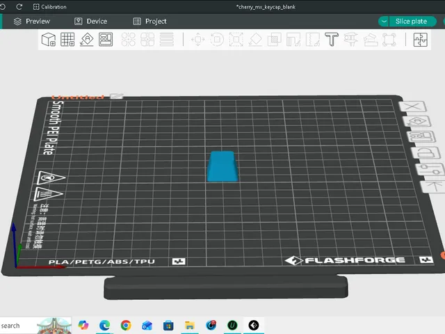The width and height of the screenshot is (445, 334).
Task: Select the Rotate tool
Action: pos(217,40)
